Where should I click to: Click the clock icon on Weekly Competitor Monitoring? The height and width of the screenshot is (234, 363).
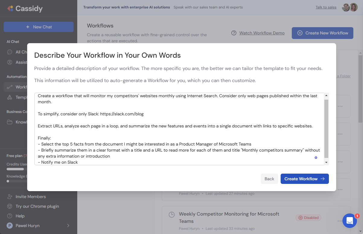coord(171,215)
